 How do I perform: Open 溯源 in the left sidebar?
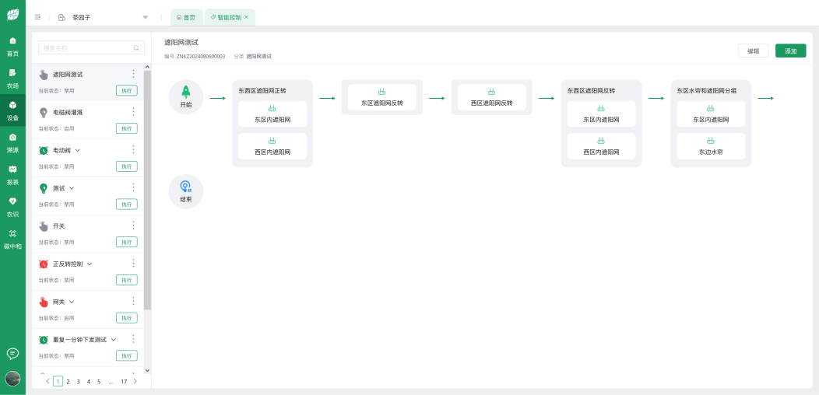12,143
